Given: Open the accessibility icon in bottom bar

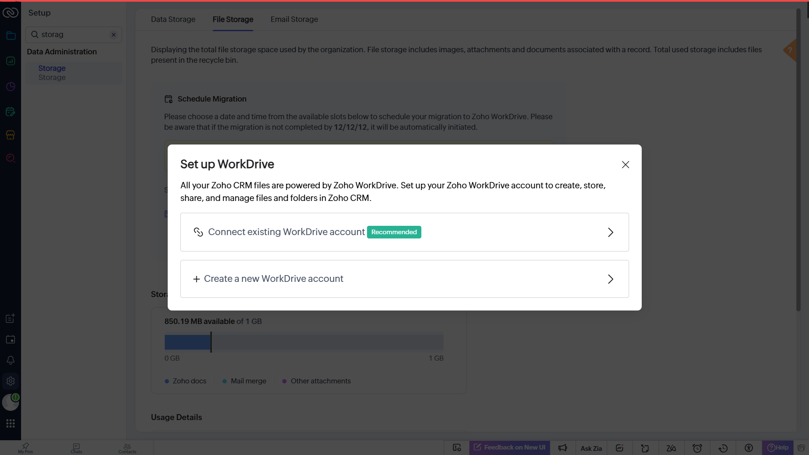Looking at the screenshot, I should point(748,448).
